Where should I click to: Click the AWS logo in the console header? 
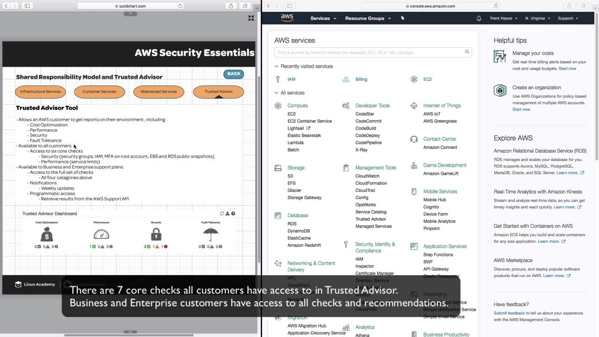(287, 18)
